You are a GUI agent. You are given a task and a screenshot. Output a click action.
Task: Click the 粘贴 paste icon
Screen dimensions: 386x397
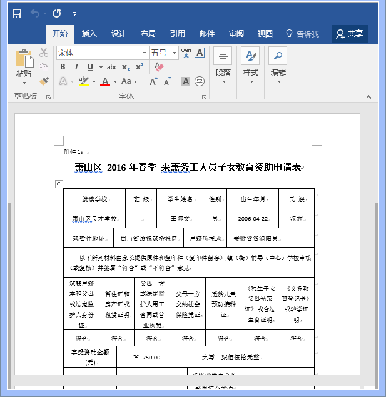click(x=24, y=58)
